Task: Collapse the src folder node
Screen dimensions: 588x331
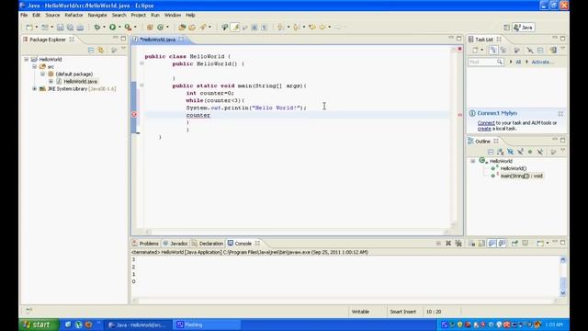Action: tap(35, 66)
